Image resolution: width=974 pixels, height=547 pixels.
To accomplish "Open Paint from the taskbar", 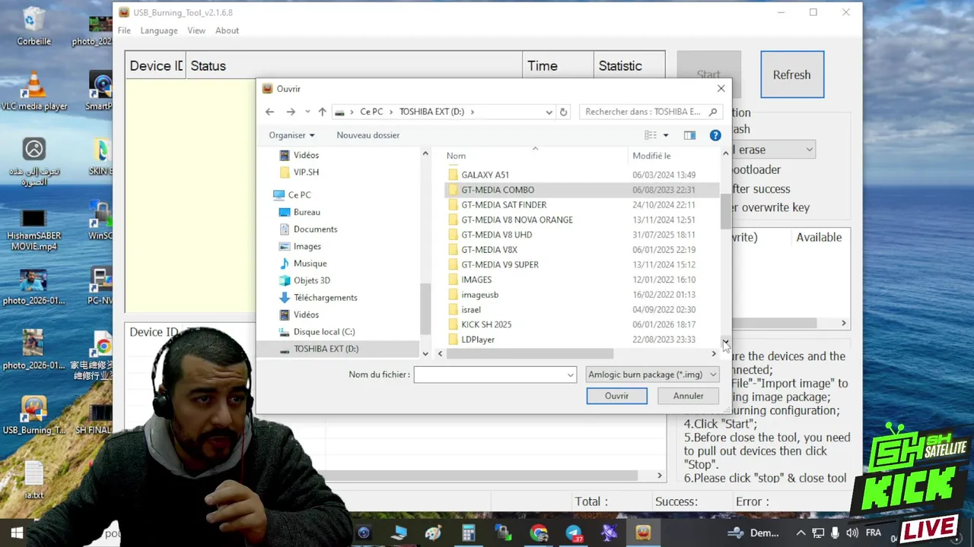I will (x=433, y=533).
